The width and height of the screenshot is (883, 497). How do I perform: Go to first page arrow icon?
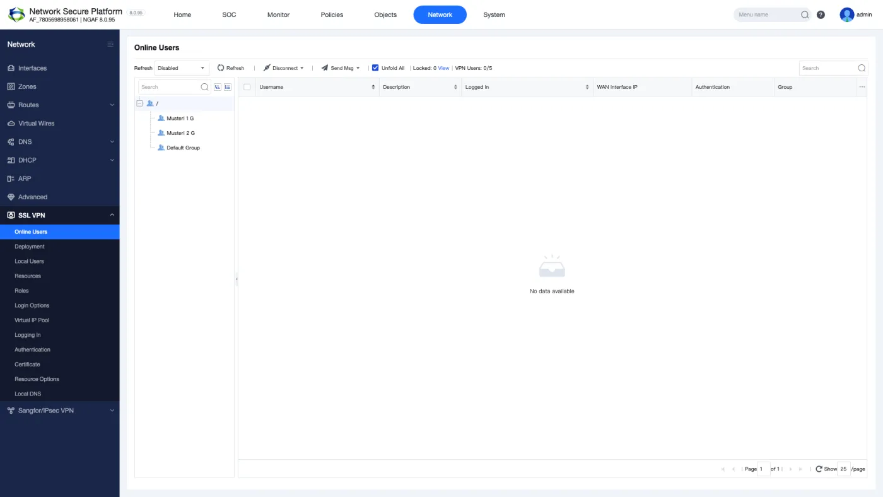723,469
